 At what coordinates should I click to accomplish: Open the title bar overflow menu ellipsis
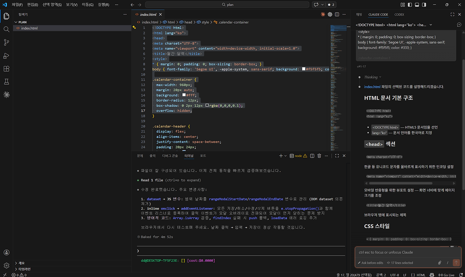click(x=116, y=5)
